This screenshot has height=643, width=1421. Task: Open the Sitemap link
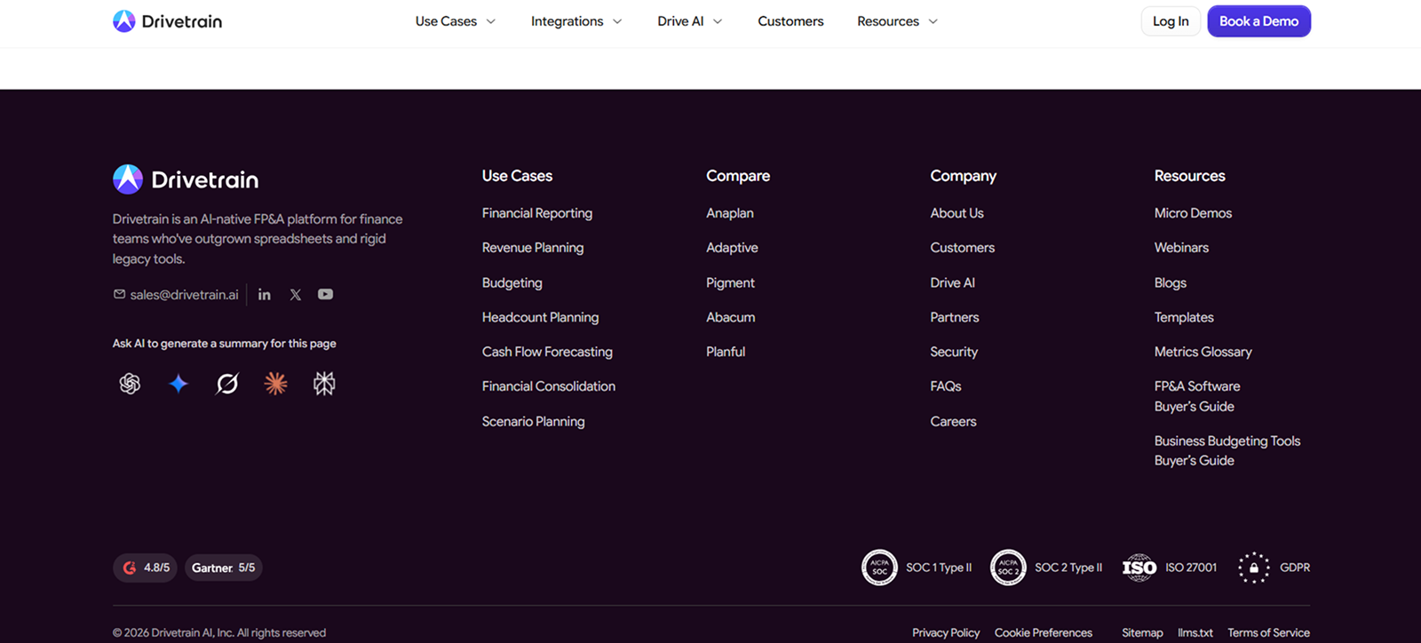[1142, 632]
